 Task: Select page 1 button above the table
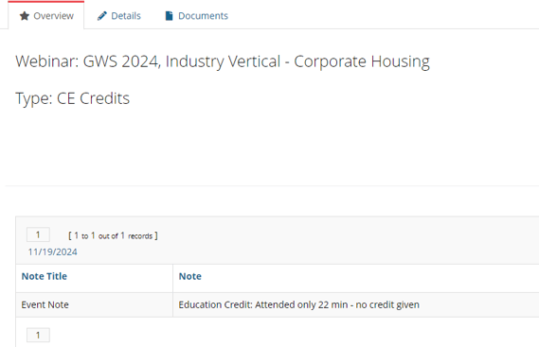point(38,234)
